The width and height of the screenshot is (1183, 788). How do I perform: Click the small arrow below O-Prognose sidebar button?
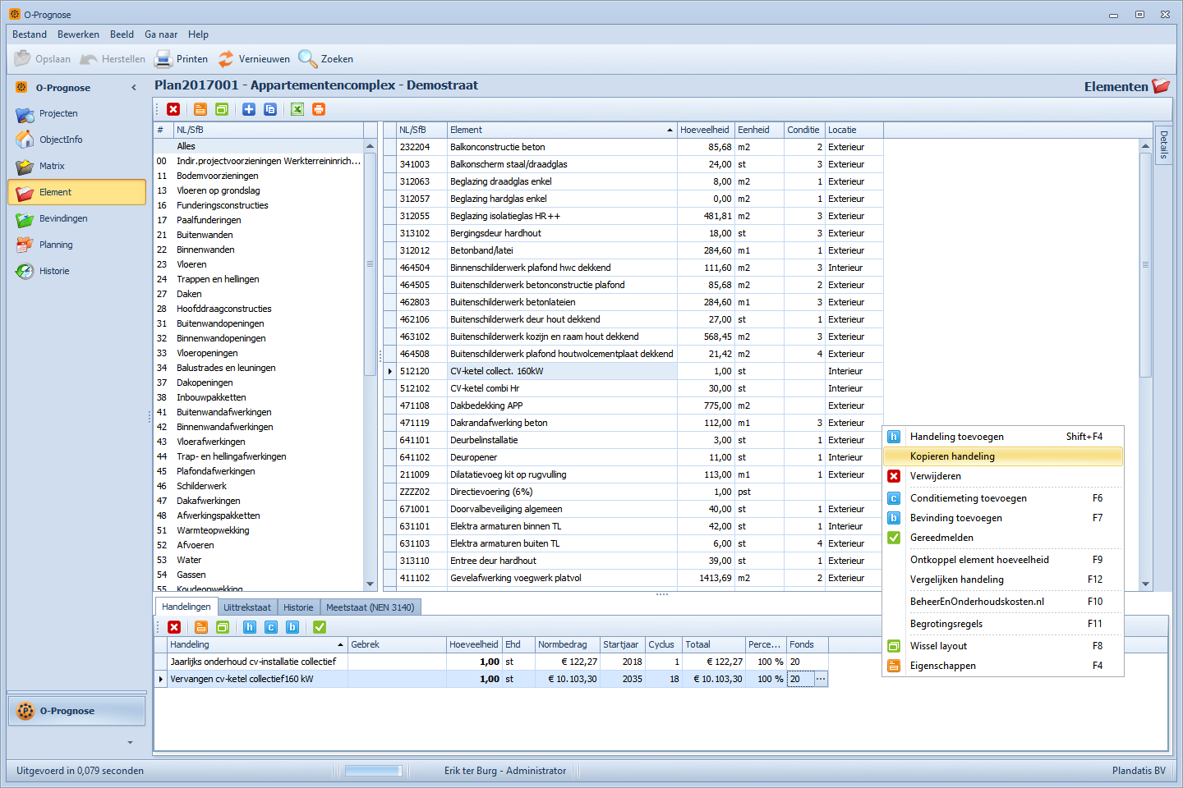pos(130,742)
